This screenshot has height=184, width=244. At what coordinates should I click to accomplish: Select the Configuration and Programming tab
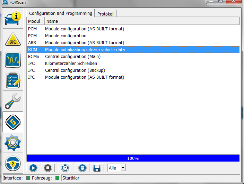coord(61,13)
